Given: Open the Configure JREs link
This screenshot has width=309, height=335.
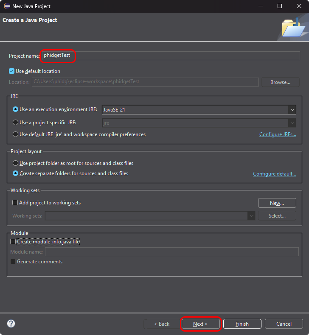Looking at the screenshot, I should (x=278, y=134).
